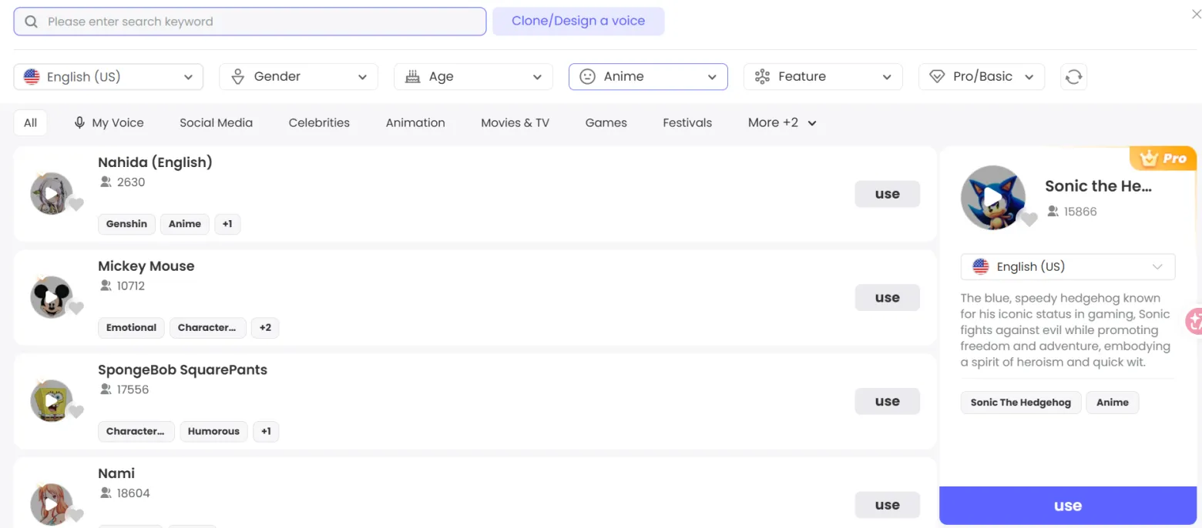Switch to Social Media tab

pos(216,122)
